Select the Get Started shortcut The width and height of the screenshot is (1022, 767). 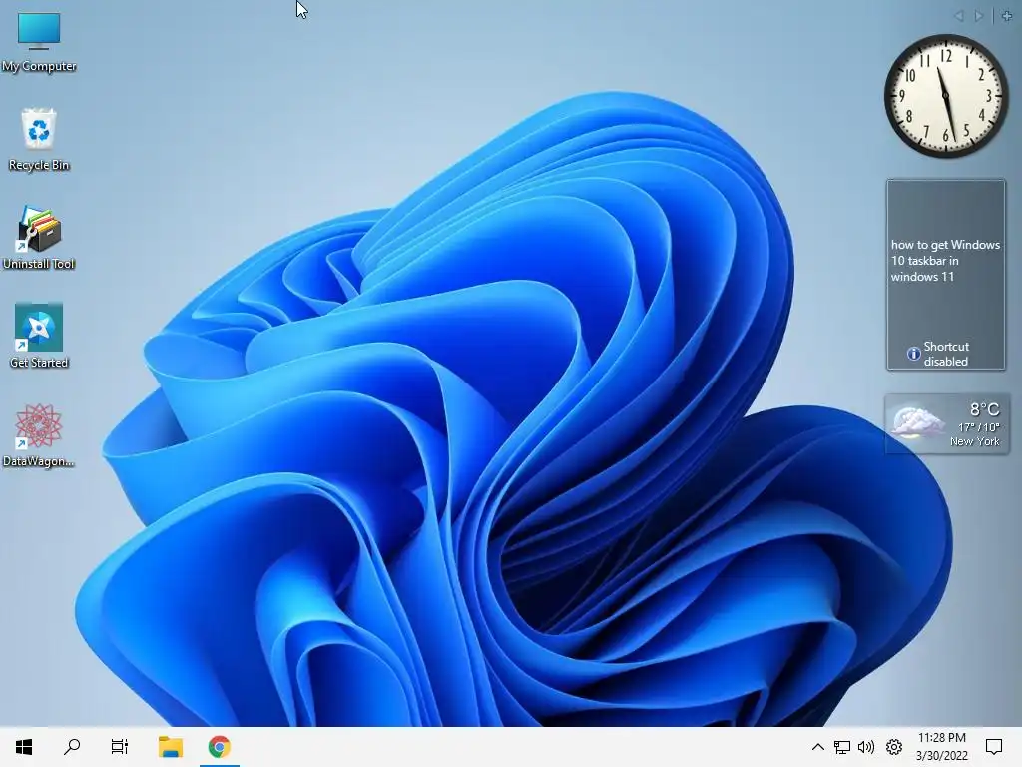[x=39, y=337]
